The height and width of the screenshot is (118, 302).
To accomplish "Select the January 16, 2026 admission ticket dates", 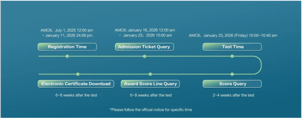I will [x=145, y=33].
